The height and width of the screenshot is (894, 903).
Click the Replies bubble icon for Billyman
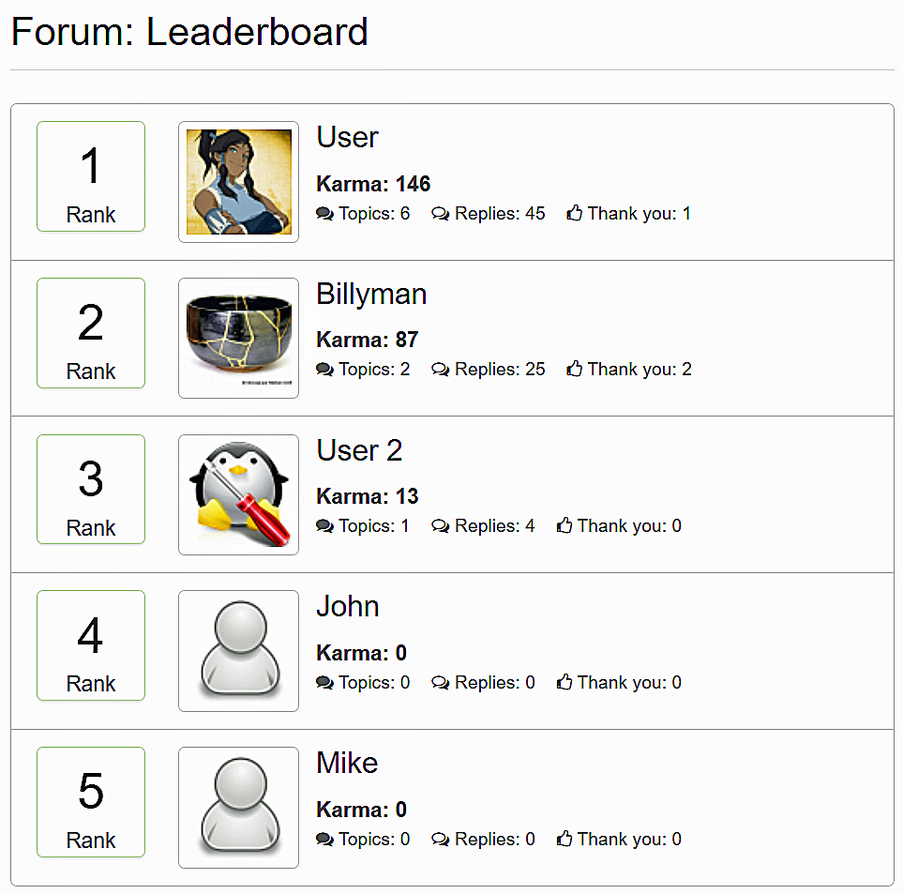[441, 370]
